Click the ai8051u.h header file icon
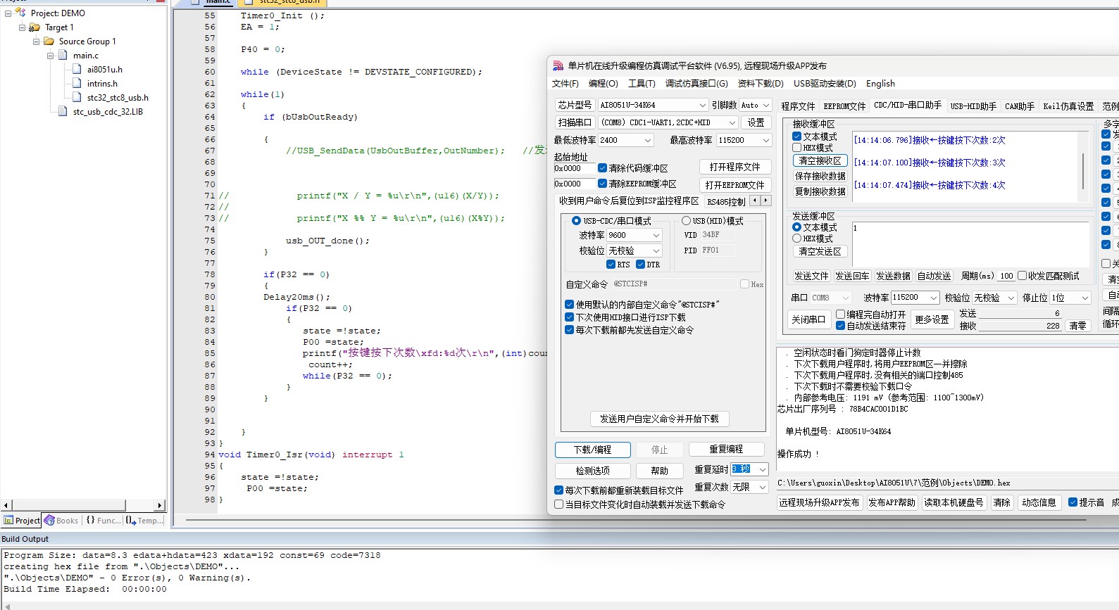Viewport: 1119px width, 610px height. (x=77, y=69)
